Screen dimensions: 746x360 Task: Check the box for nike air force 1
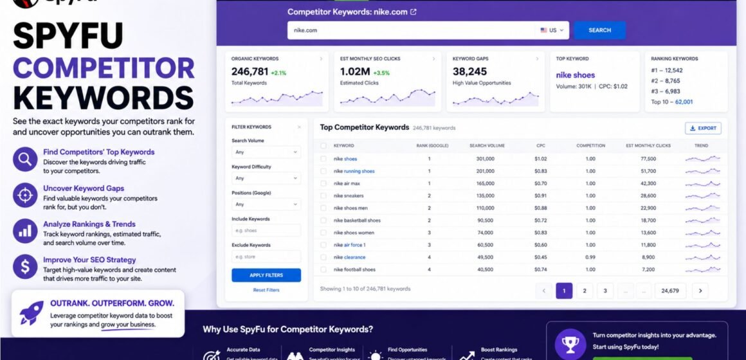[323, 245]
